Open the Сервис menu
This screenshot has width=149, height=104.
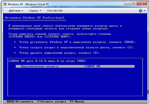[x=35, y=11]
